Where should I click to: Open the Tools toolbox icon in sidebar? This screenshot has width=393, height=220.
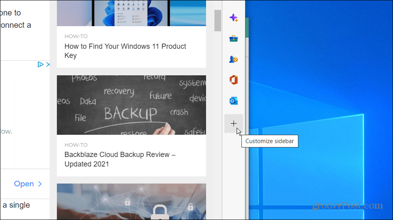tap(233, 38)
